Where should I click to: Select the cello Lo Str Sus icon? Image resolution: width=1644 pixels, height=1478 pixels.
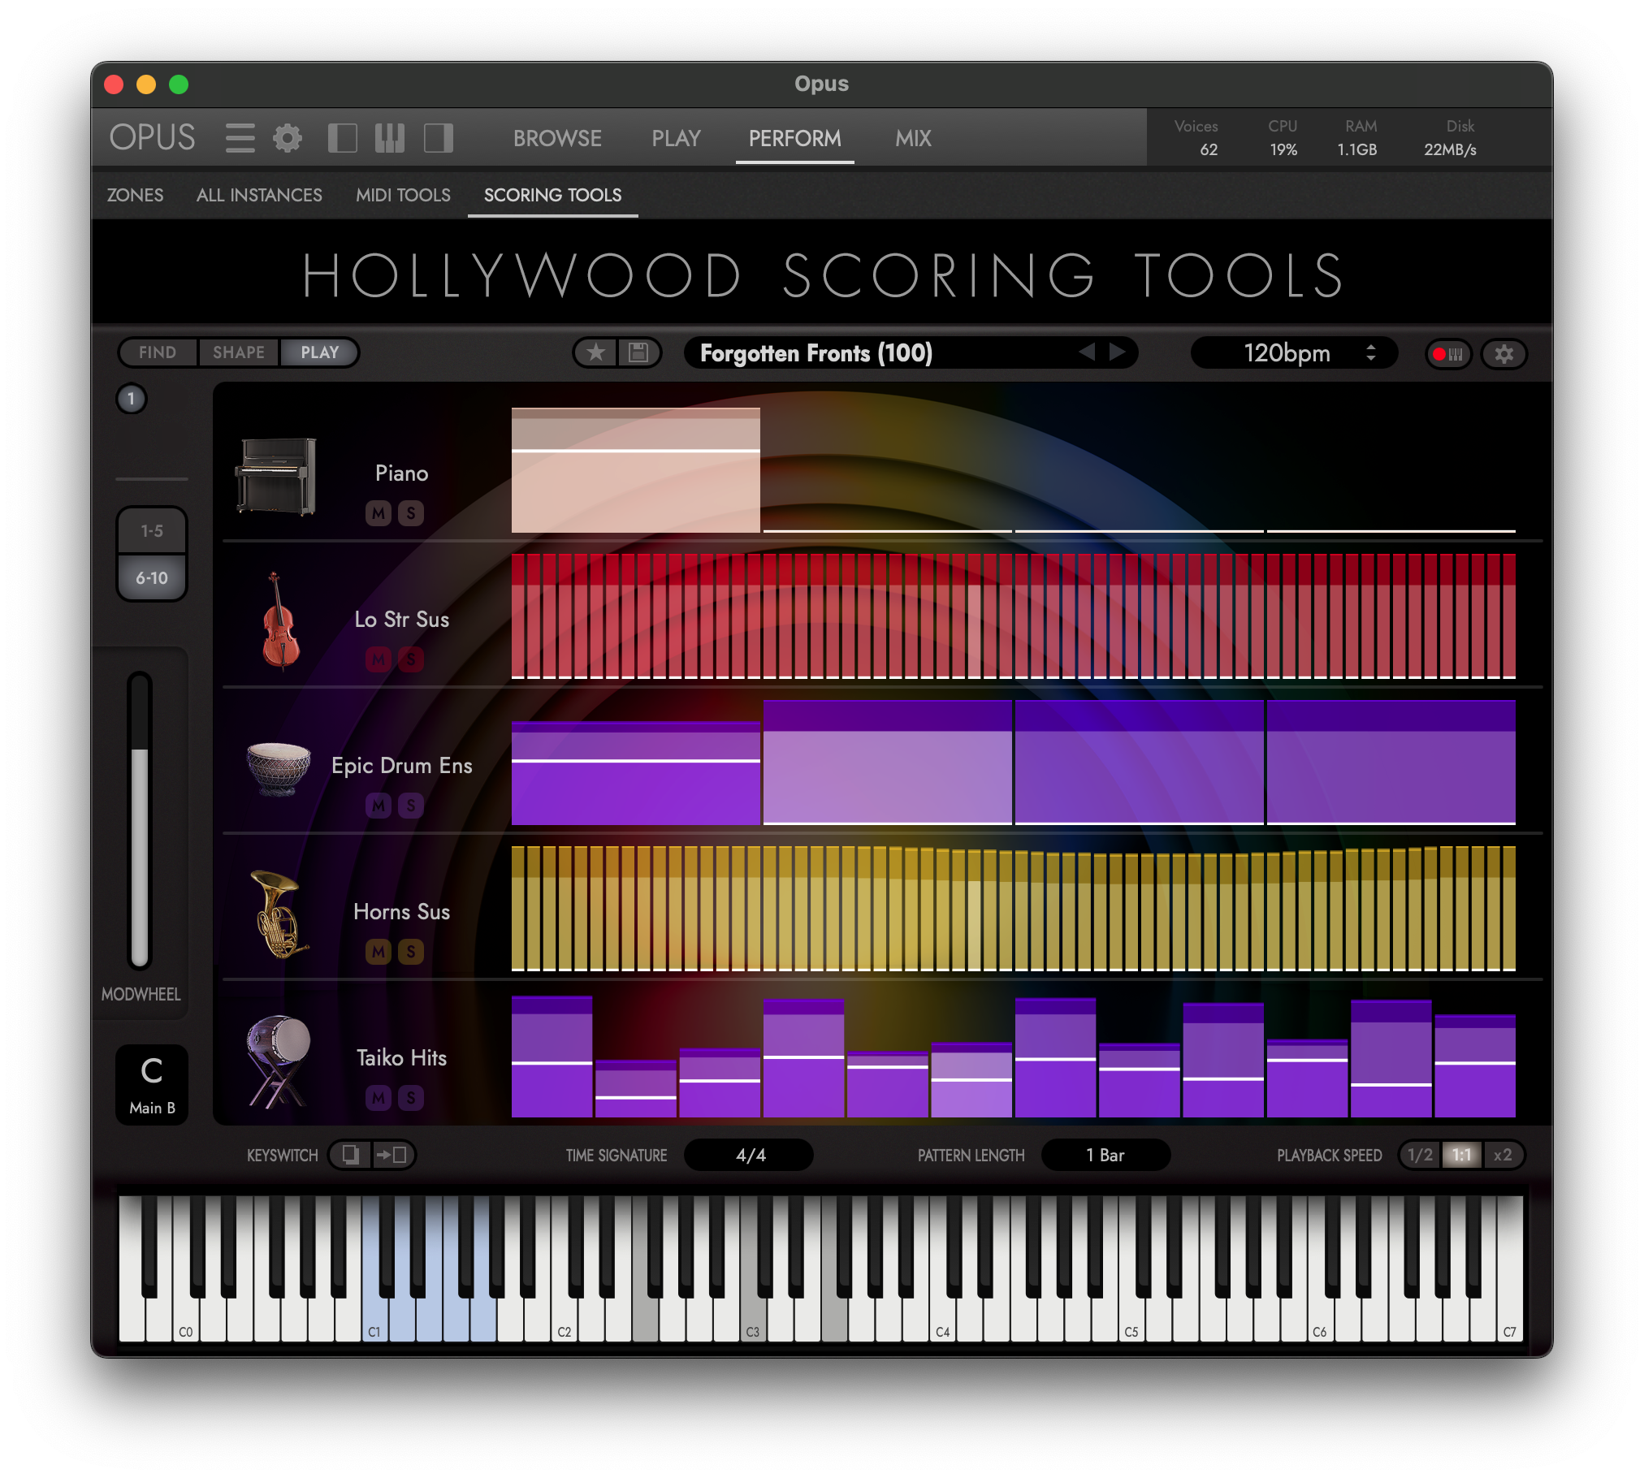[x=280, y=621]
